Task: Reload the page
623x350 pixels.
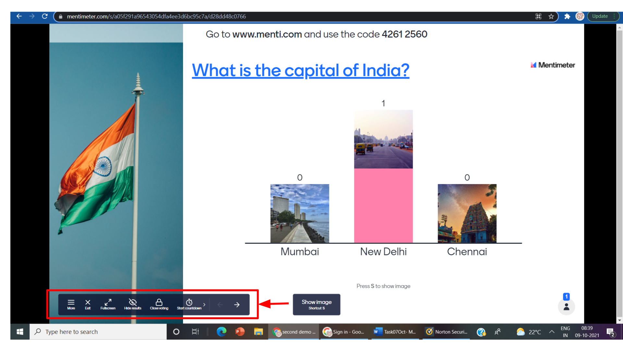Action: [45, 16]
